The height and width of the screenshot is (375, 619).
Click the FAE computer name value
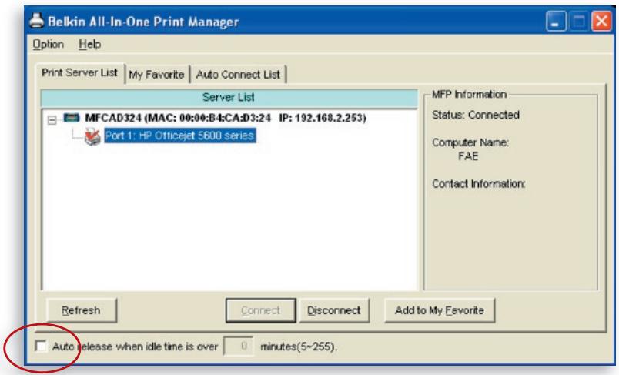[468, 156]
